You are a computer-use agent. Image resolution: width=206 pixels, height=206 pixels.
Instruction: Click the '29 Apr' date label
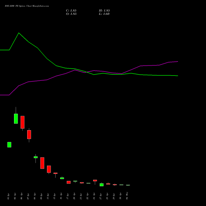[114, 196]
